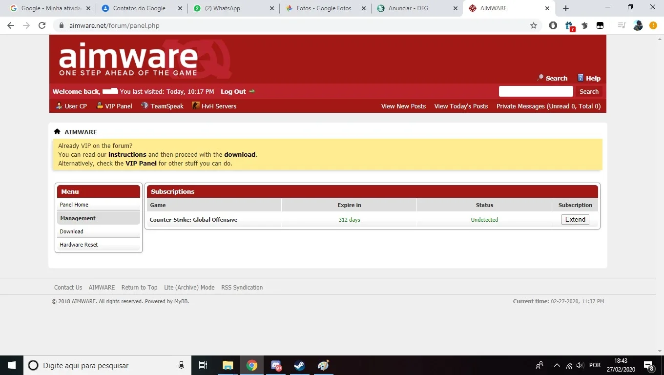Click the 312 days expiry value

(x=349, y=220)
